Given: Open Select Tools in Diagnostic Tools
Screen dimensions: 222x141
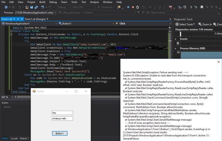Looking at the screenshot, I should pos(185,24).
